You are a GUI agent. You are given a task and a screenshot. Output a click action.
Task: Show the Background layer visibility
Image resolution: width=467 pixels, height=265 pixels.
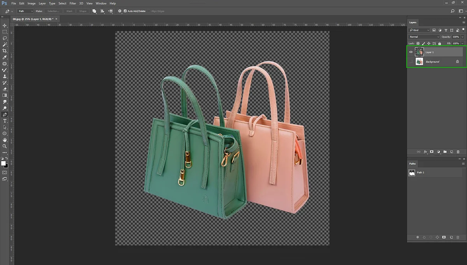pos(411,62)
